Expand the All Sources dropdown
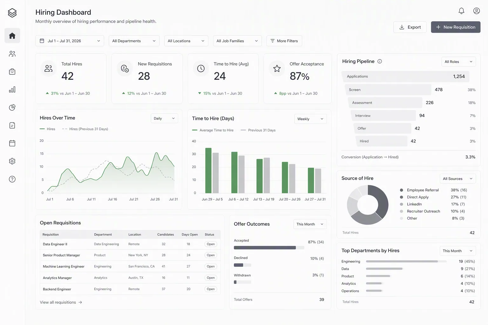The height and width of the screenshot is (325, 488). coord(457,179)
